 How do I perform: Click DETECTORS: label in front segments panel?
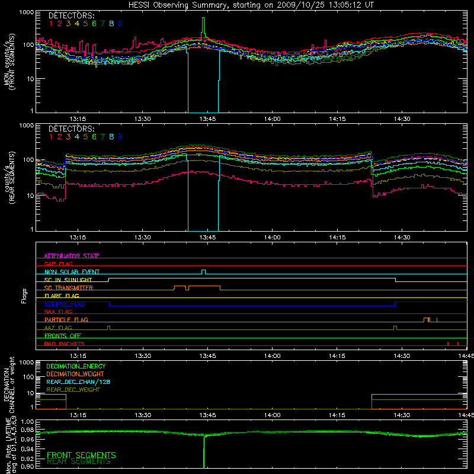(x=71, y=15)
